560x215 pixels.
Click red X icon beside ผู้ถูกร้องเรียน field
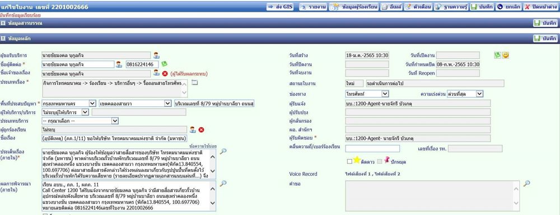click(x=201, y=130)
